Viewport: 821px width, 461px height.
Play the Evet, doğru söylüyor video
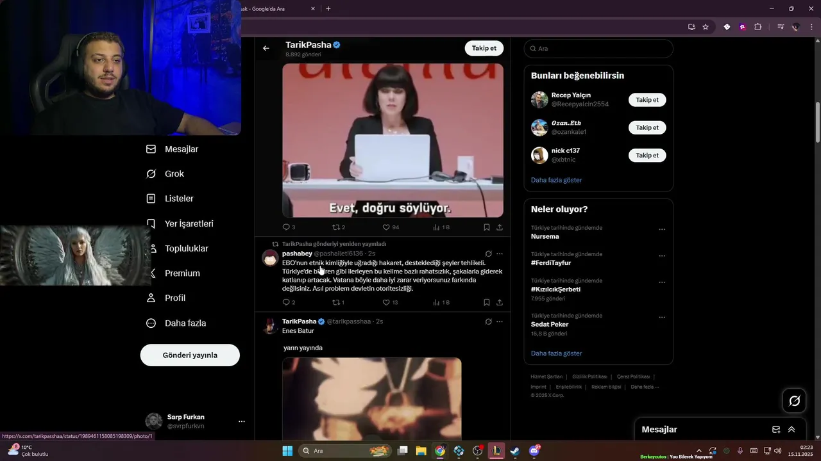393,140
